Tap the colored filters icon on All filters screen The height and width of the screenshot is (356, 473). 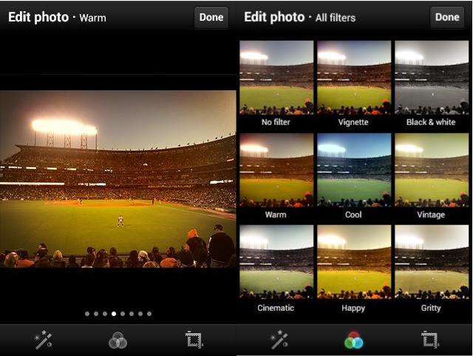tap(354, 340)
